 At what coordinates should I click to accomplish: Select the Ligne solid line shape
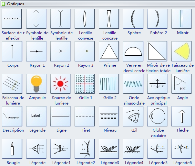coord(60,116)
